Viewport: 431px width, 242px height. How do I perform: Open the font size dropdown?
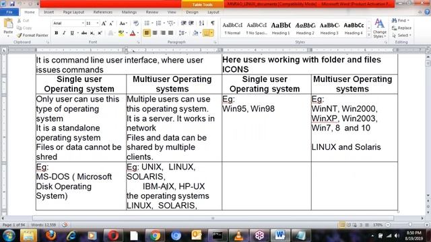click(x=97, y=24)
